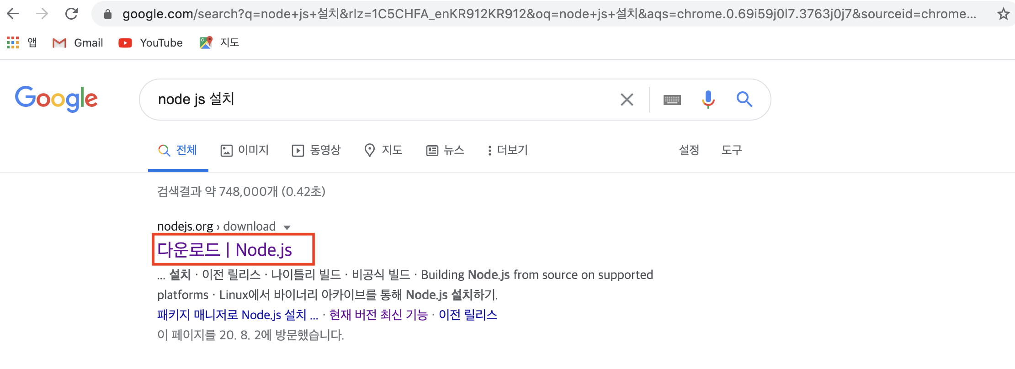Navigate back with the back arrow

click(x=14, y=13)
